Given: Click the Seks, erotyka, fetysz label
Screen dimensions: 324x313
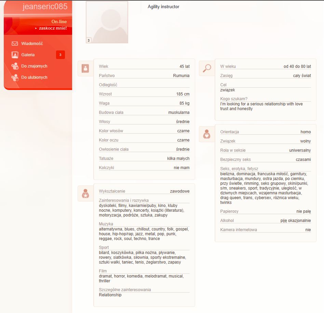Looking at the screenshot, I should pos(239,169).
